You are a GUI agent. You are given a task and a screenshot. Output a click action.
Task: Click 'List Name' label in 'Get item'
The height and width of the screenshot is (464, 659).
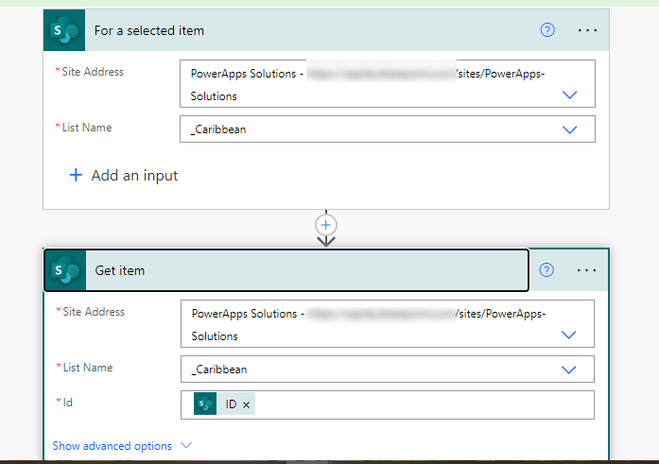coord(88,368)
